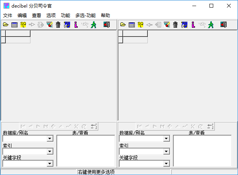Click refresh button in right navigator
The height and width of the screenshot is (175, 238).
(x=201, y=126)
